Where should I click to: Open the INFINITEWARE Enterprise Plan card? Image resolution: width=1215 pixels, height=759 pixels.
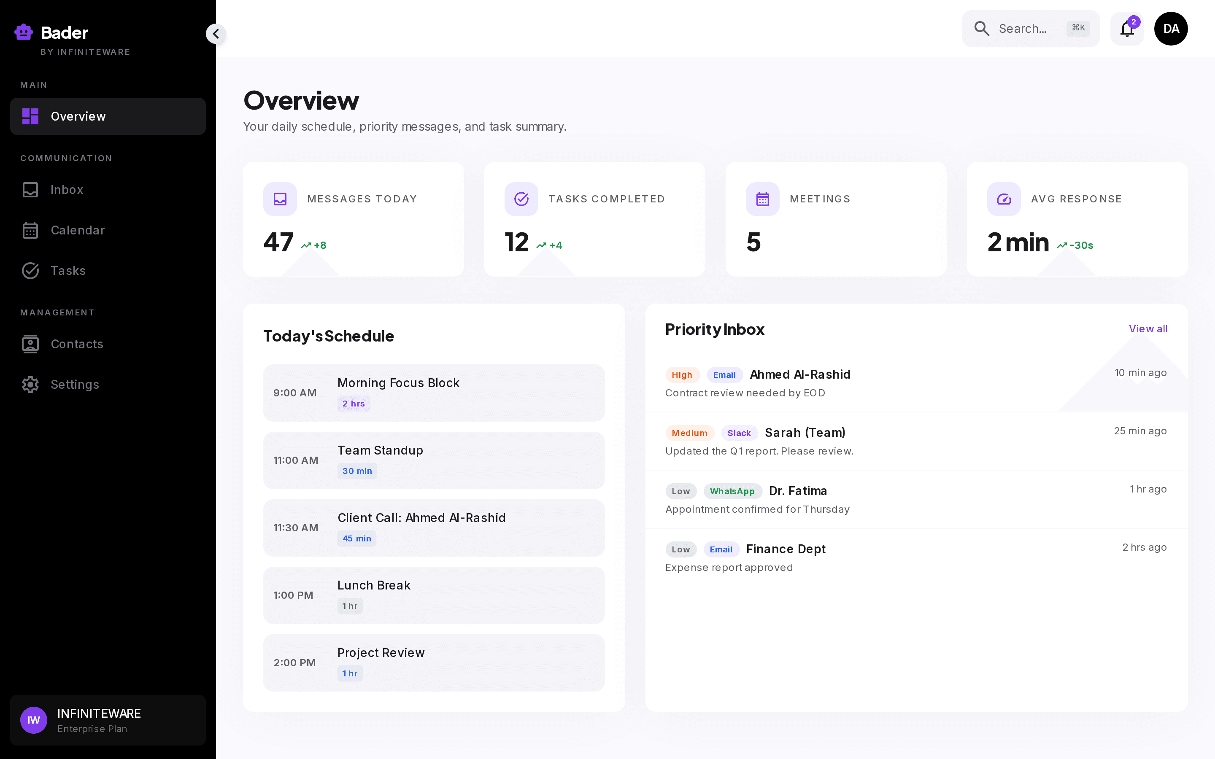tap(108, 720)
